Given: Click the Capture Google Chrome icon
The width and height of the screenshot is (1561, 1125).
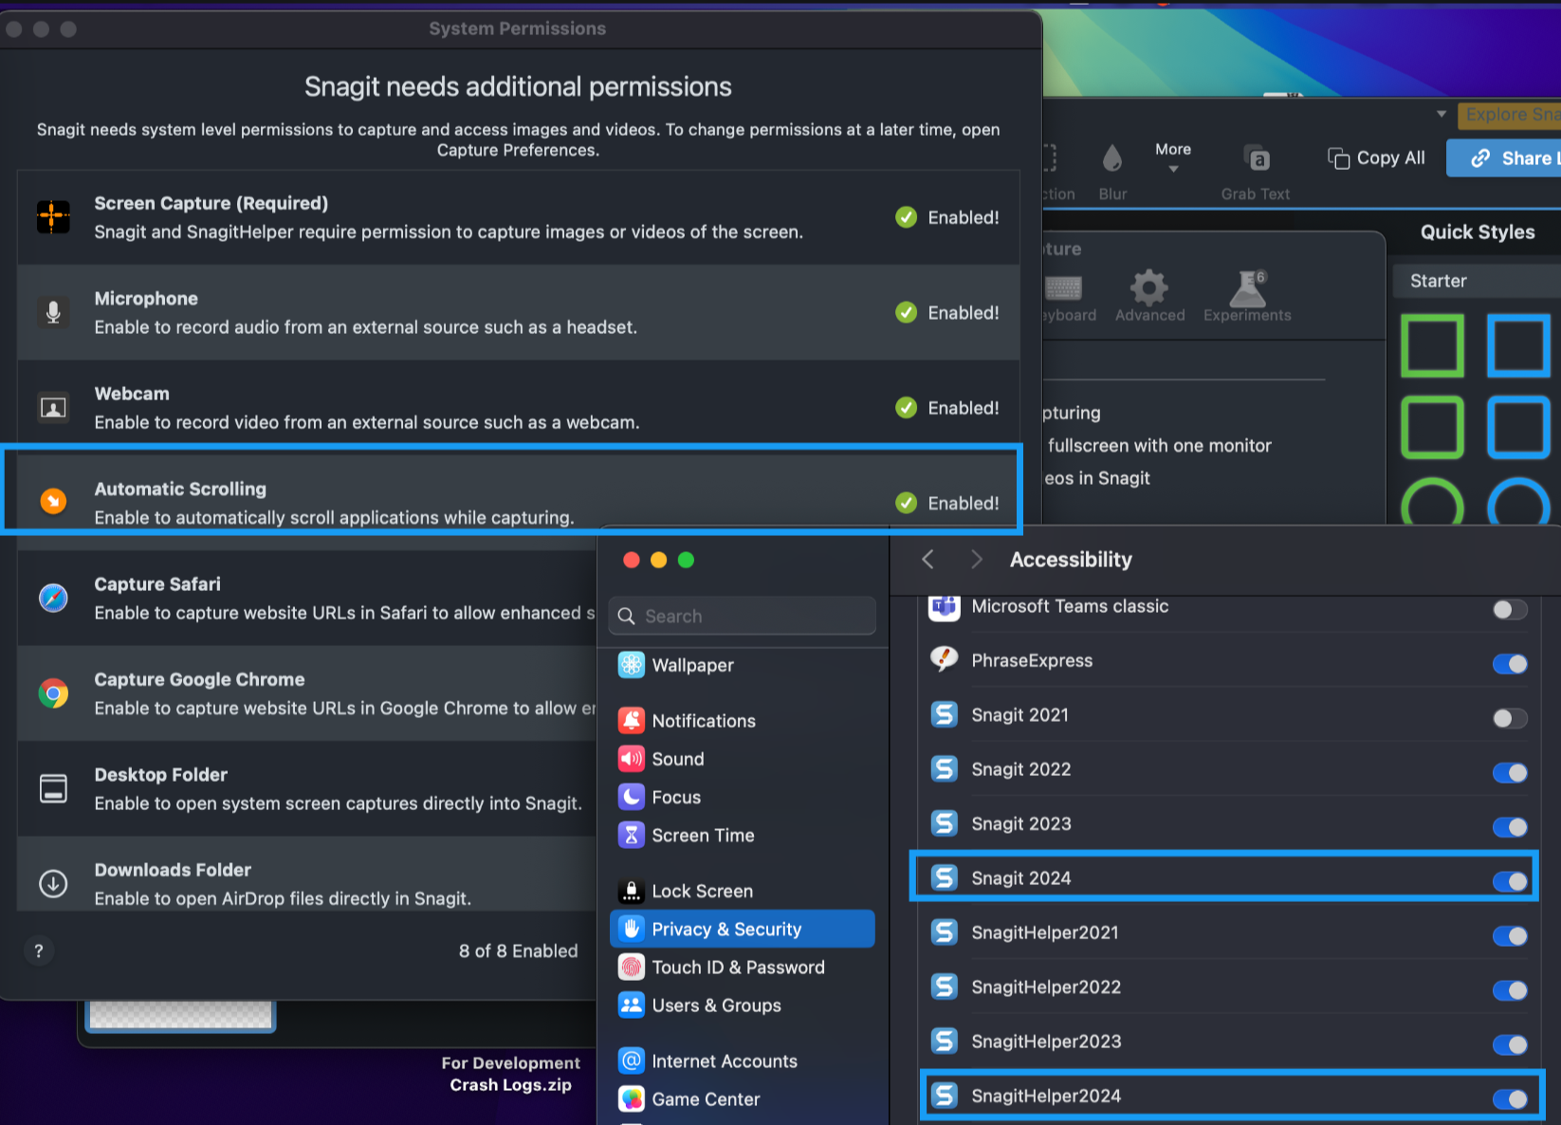Looking at the screenshot, I should [x=53, y=693].
